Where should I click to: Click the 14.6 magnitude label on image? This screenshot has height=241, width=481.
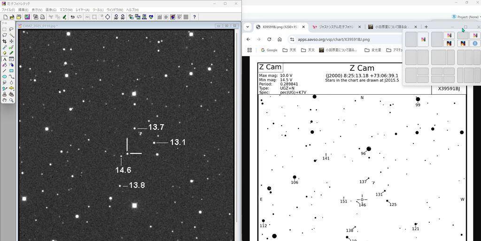(x=124, y=170)
